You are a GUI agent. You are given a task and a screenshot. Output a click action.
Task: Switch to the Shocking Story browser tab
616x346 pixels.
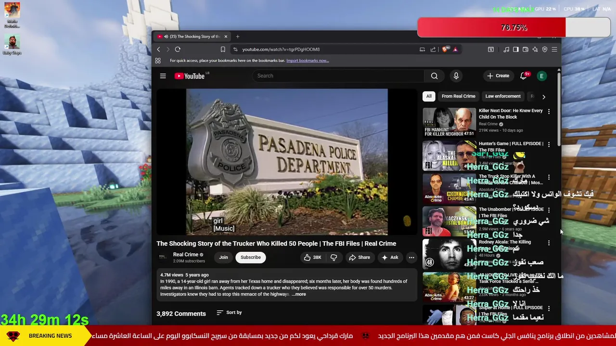click(192, 37)
